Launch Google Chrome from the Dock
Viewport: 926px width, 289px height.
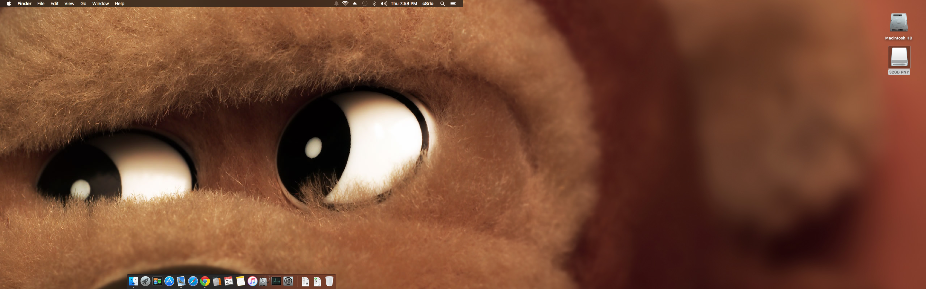click(x=205, y=281)
